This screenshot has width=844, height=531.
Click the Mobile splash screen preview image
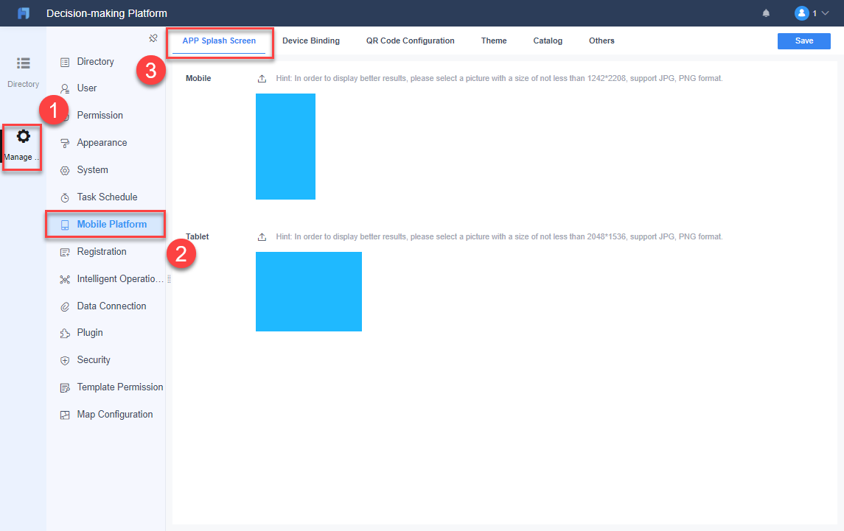coord(285,147)
